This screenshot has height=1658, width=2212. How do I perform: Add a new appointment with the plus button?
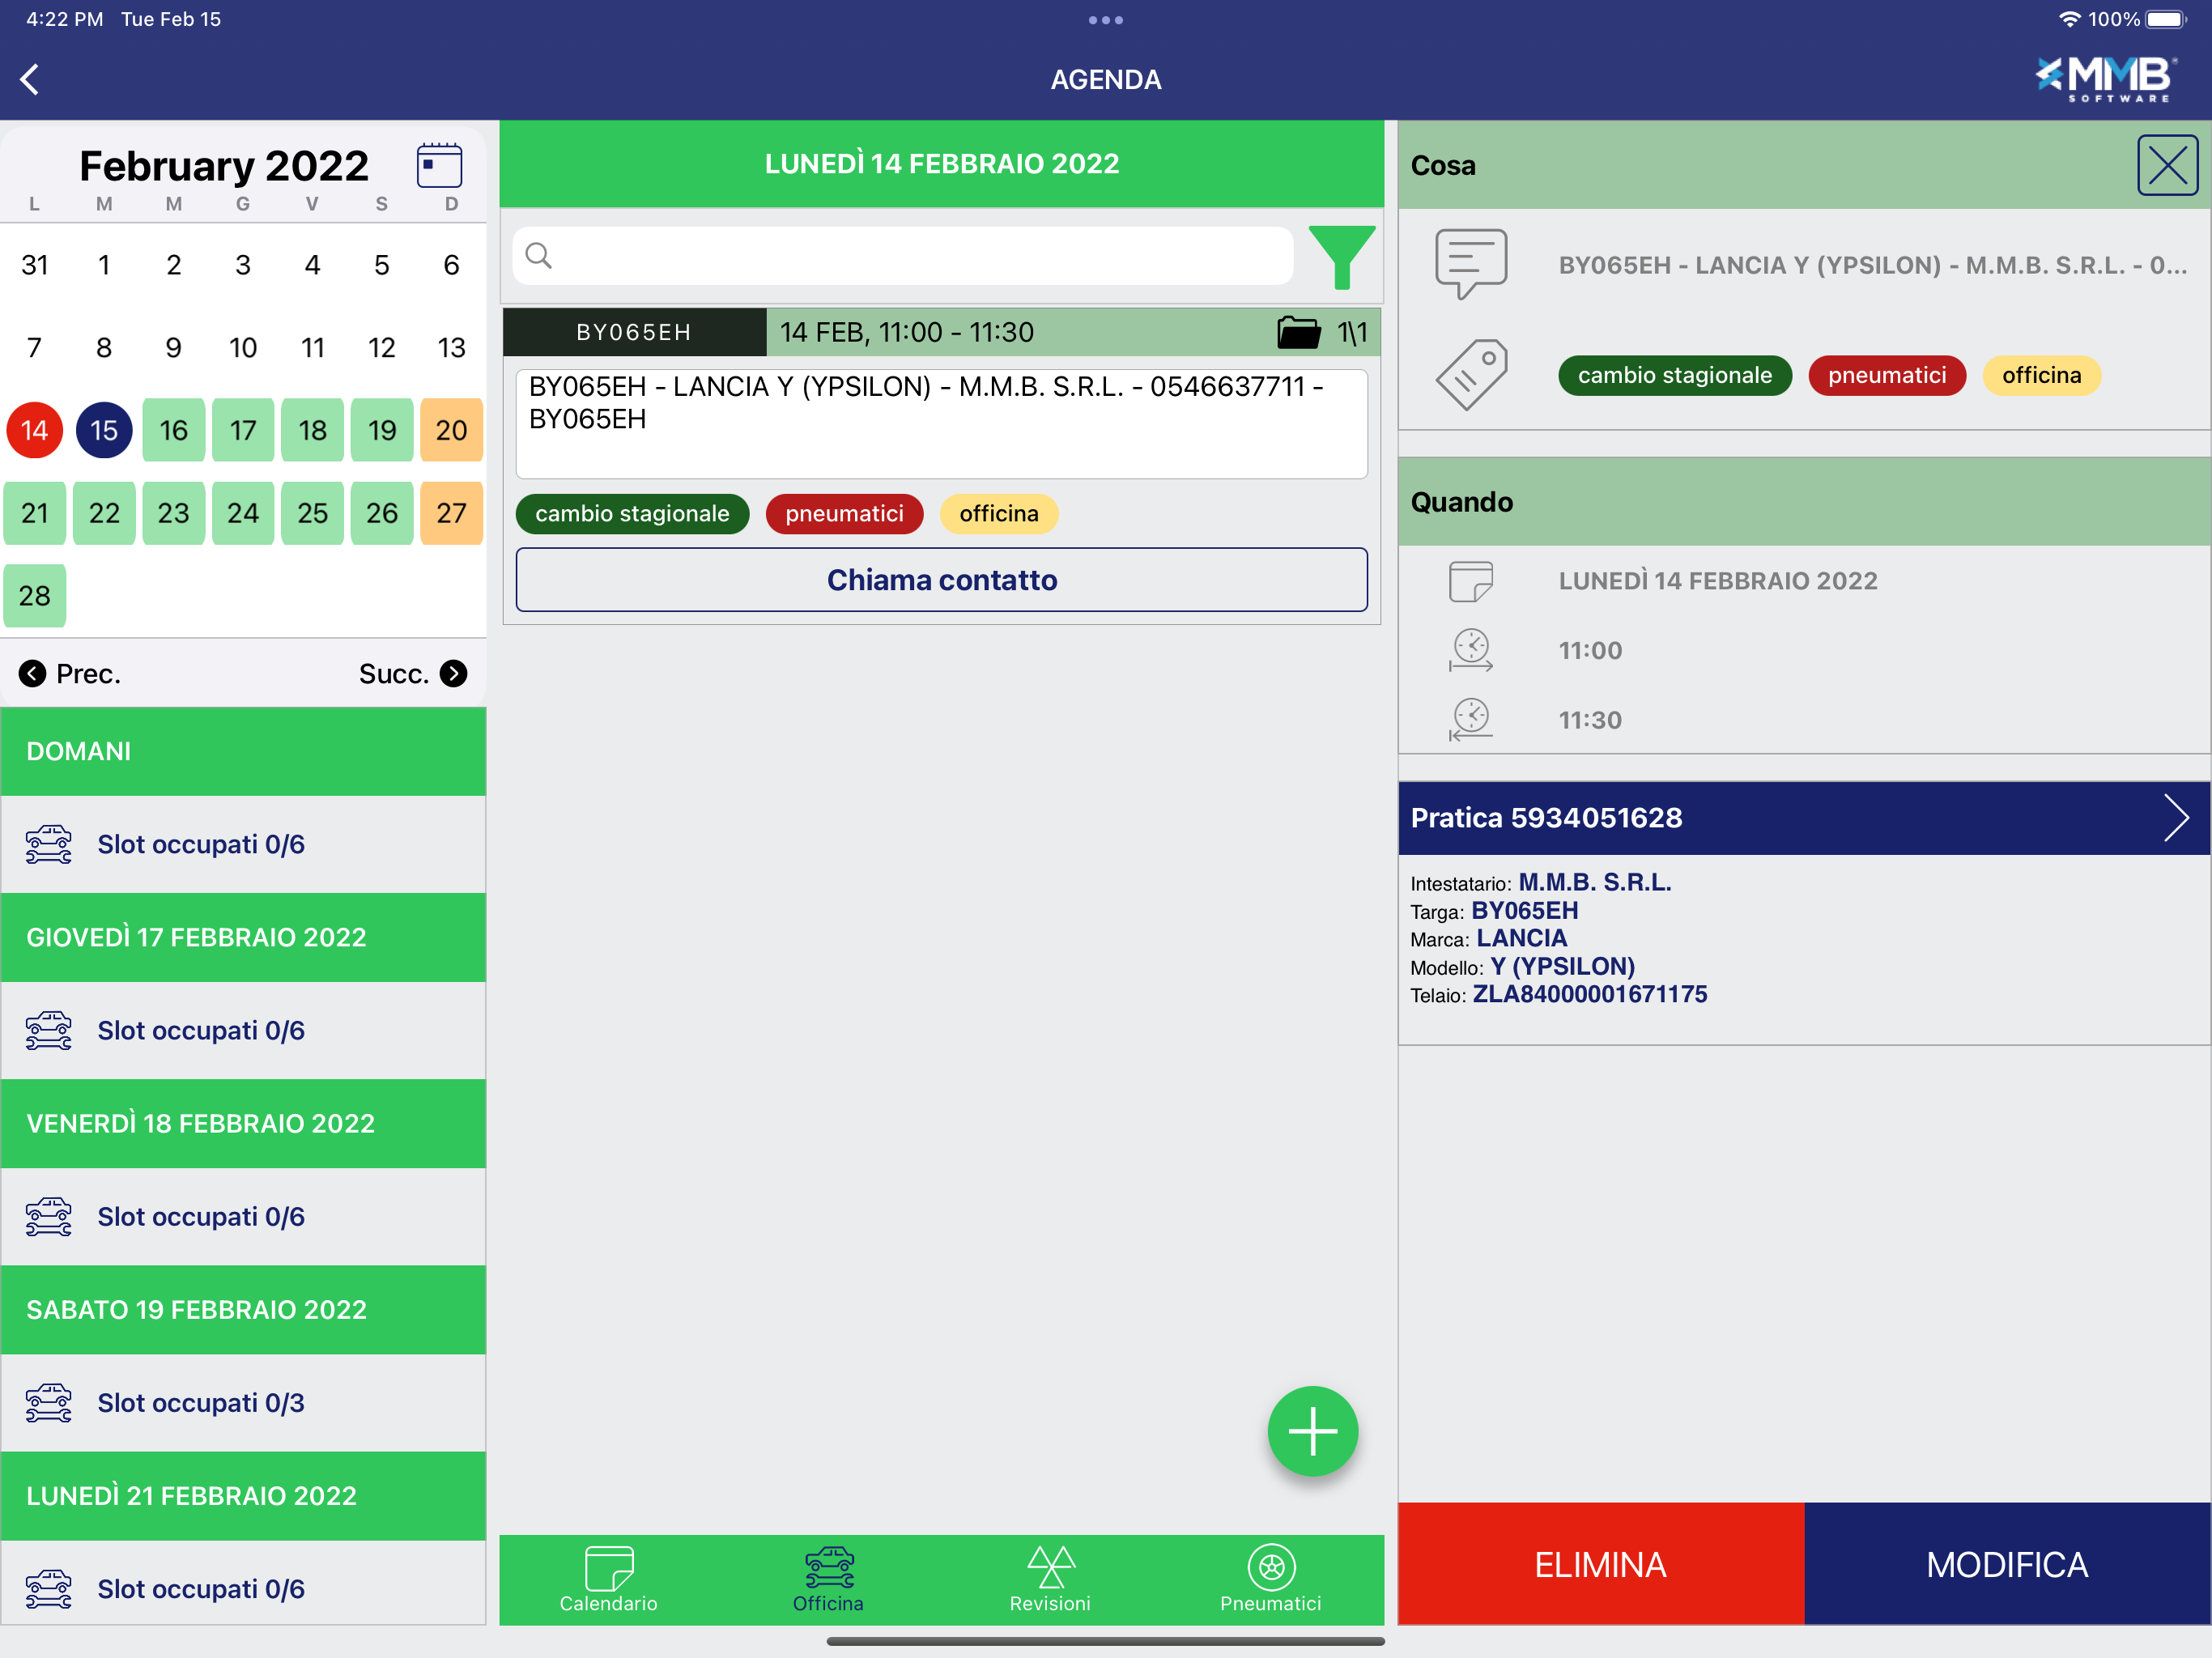point(1312,1431)
